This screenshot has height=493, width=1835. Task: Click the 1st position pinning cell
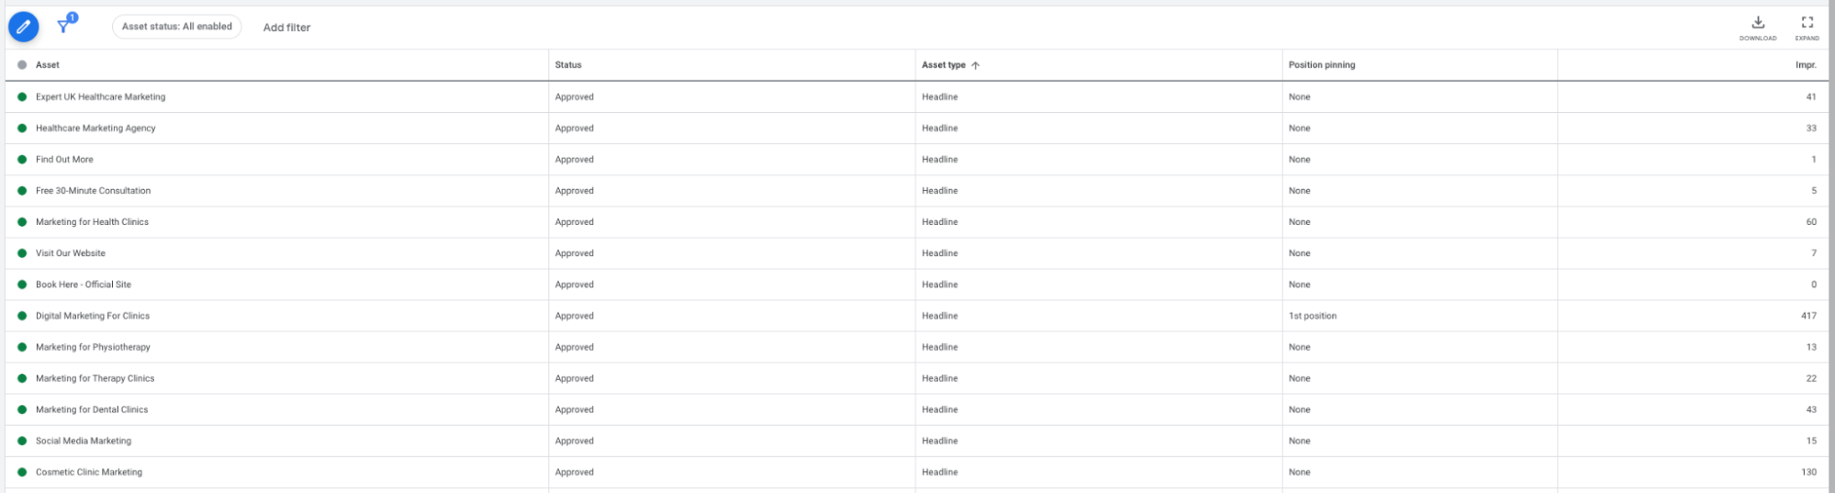[x=1313, y=315]
